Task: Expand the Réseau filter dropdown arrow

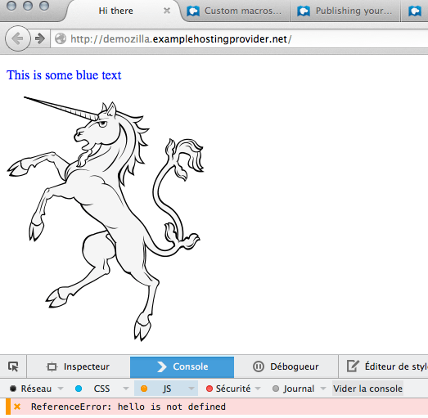Action: click(61, 389)
